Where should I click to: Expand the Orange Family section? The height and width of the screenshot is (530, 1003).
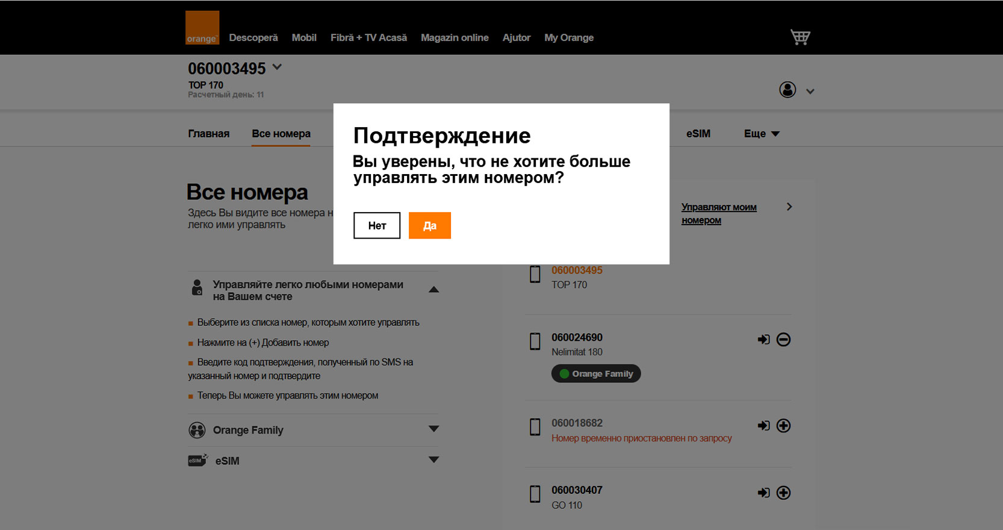pyautogui.click(x=433, y=429)
